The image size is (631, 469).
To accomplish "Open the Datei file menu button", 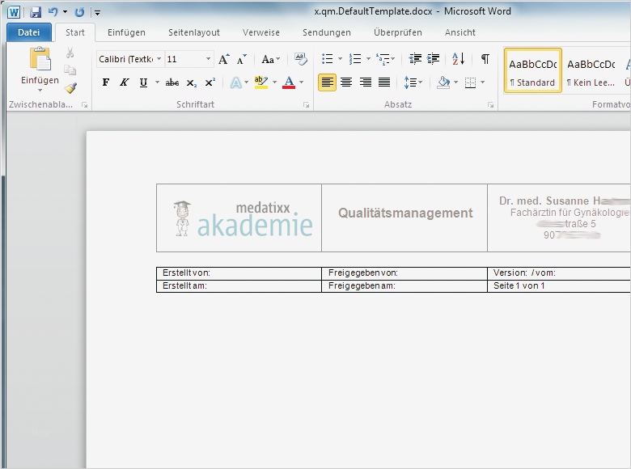I will tap(28, 32).
